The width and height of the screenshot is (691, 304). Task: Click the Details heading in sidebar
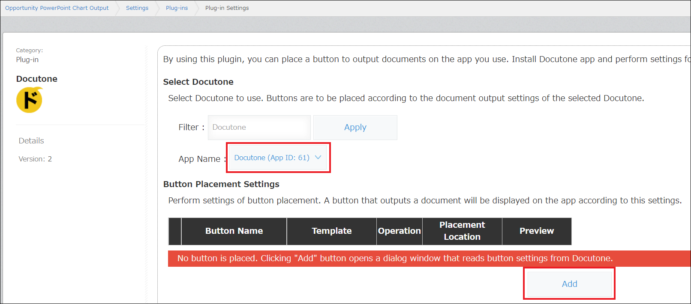tap(31, 141)
